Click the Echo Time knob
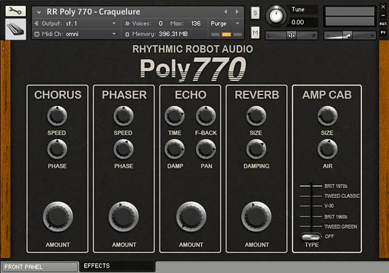Viewport: 389px width, 273px height. pyautogui.click(x=175, y=116)
